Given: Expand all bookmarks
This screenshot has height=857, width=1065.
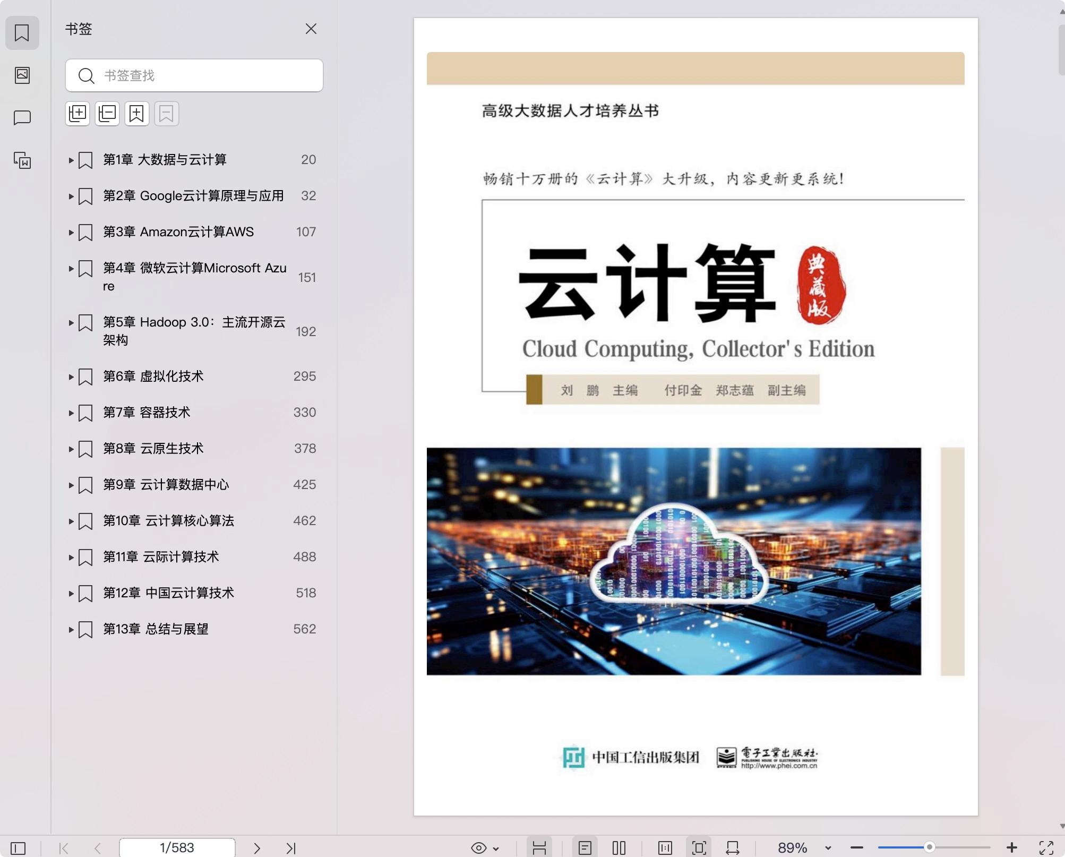Looking at the screenshot, I should pyautogui.click(x=78, y=113).
